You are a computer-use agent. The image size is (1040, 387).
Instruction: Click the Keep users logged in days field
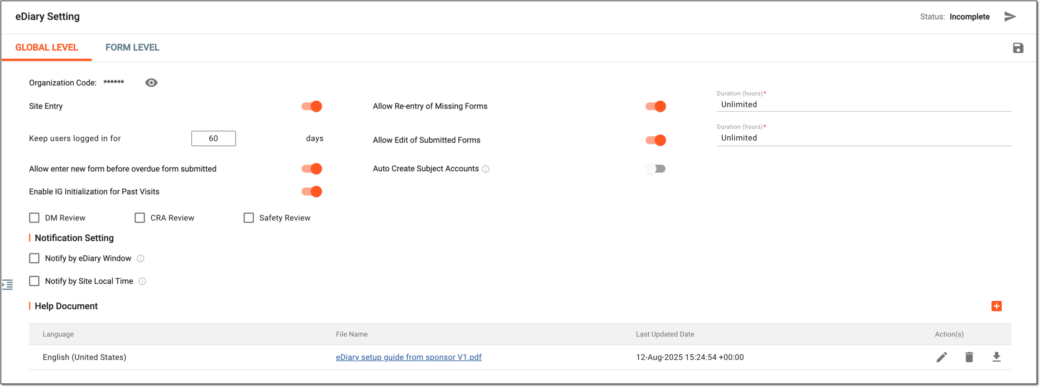click(x=213, y=138)
